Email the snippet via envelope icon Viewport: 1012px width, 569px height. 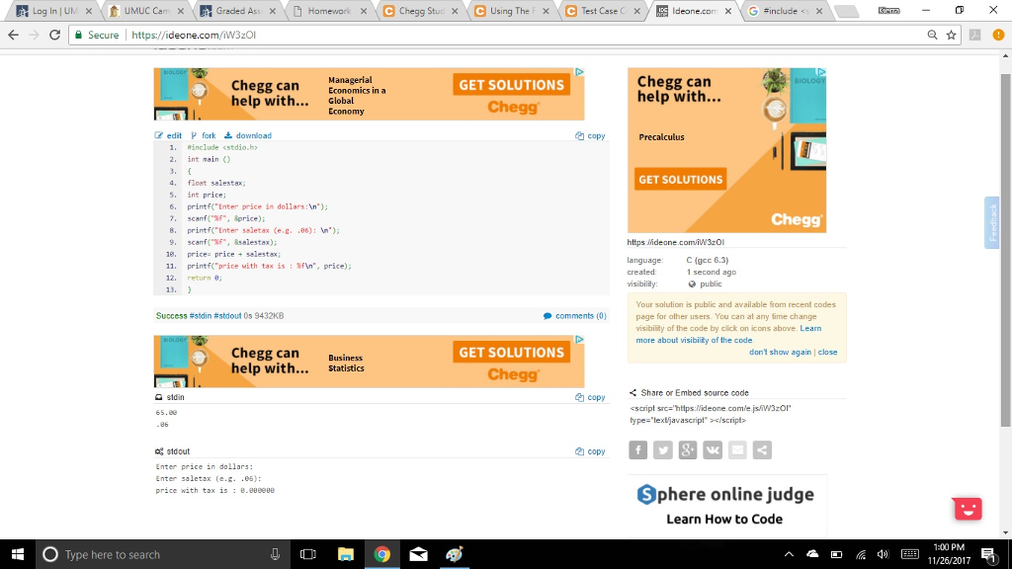(x=737, y=449)
